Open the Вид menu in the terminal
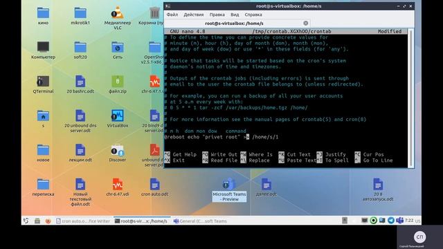This screenshot has height=249, width=443. pyautogui.click(x=235, y=15)
